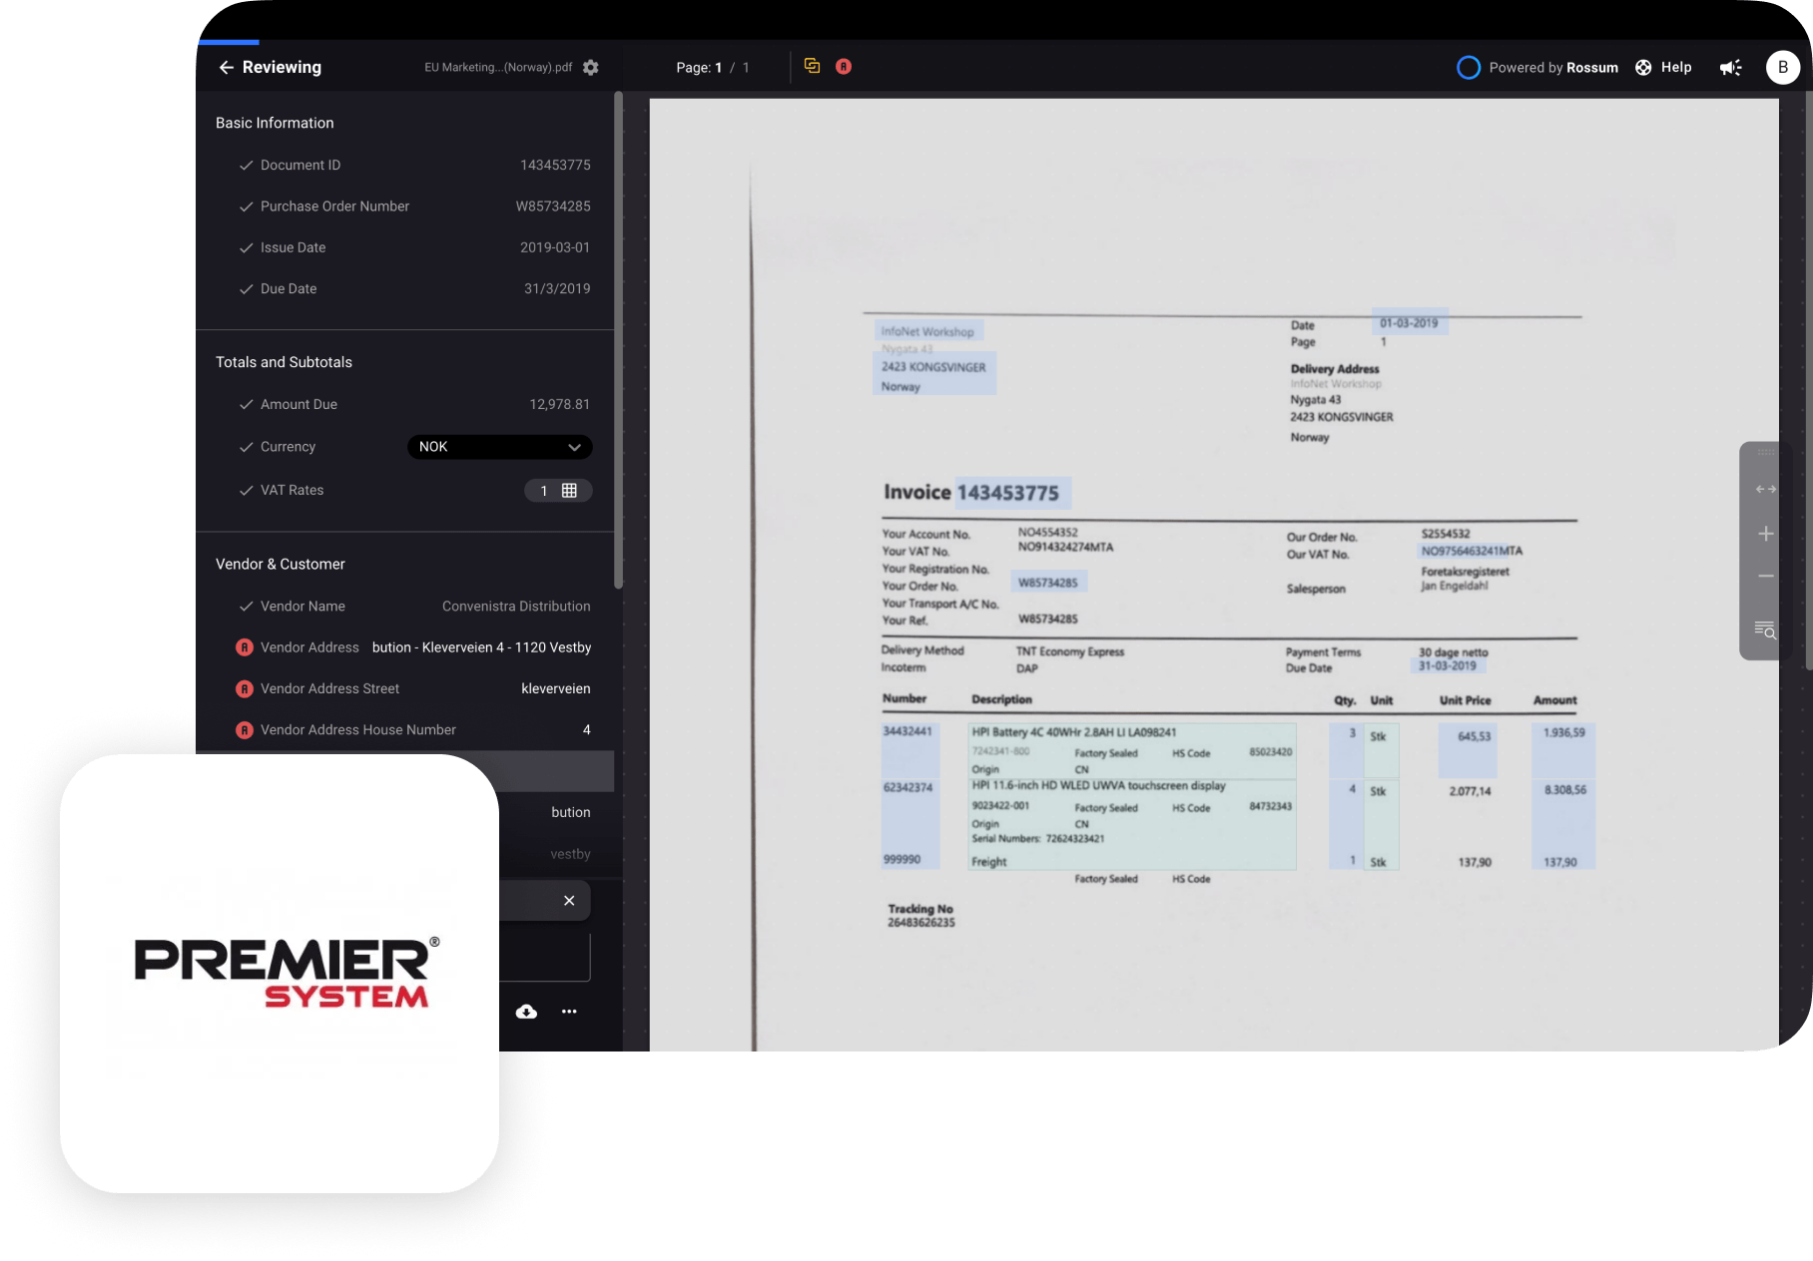This screenshot has height=1261, width=1813.
Task: Select the Due Date field
Action: 404,288
